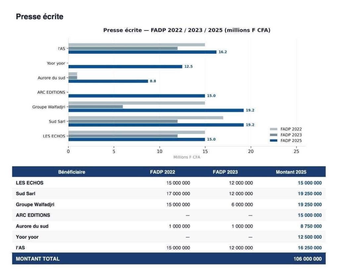339x276 pixels.
Task: Click the FADP 2022 legend swatch
Action: click(273, 129)
